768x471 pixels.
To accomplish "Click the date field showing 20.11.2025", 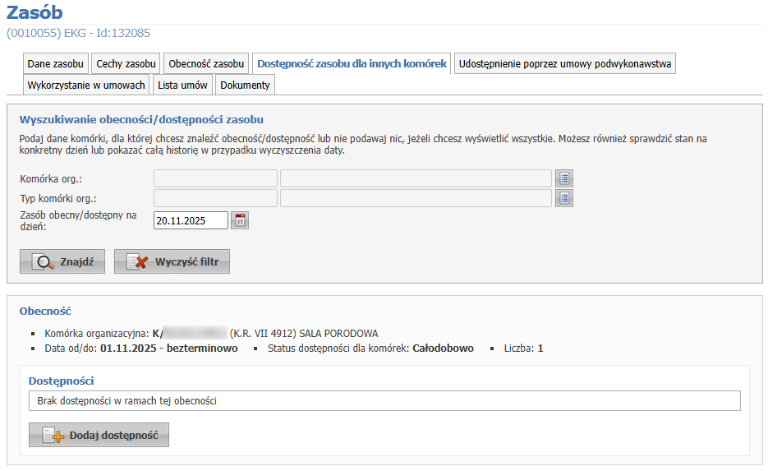I will 191,220.
